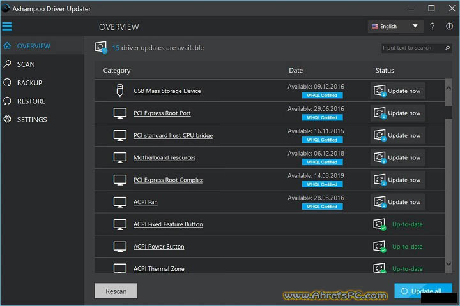The height and width of the screenshot is (306, 460).
Task: Open ACPI Power Button link
Action: (x=158, y=247)
